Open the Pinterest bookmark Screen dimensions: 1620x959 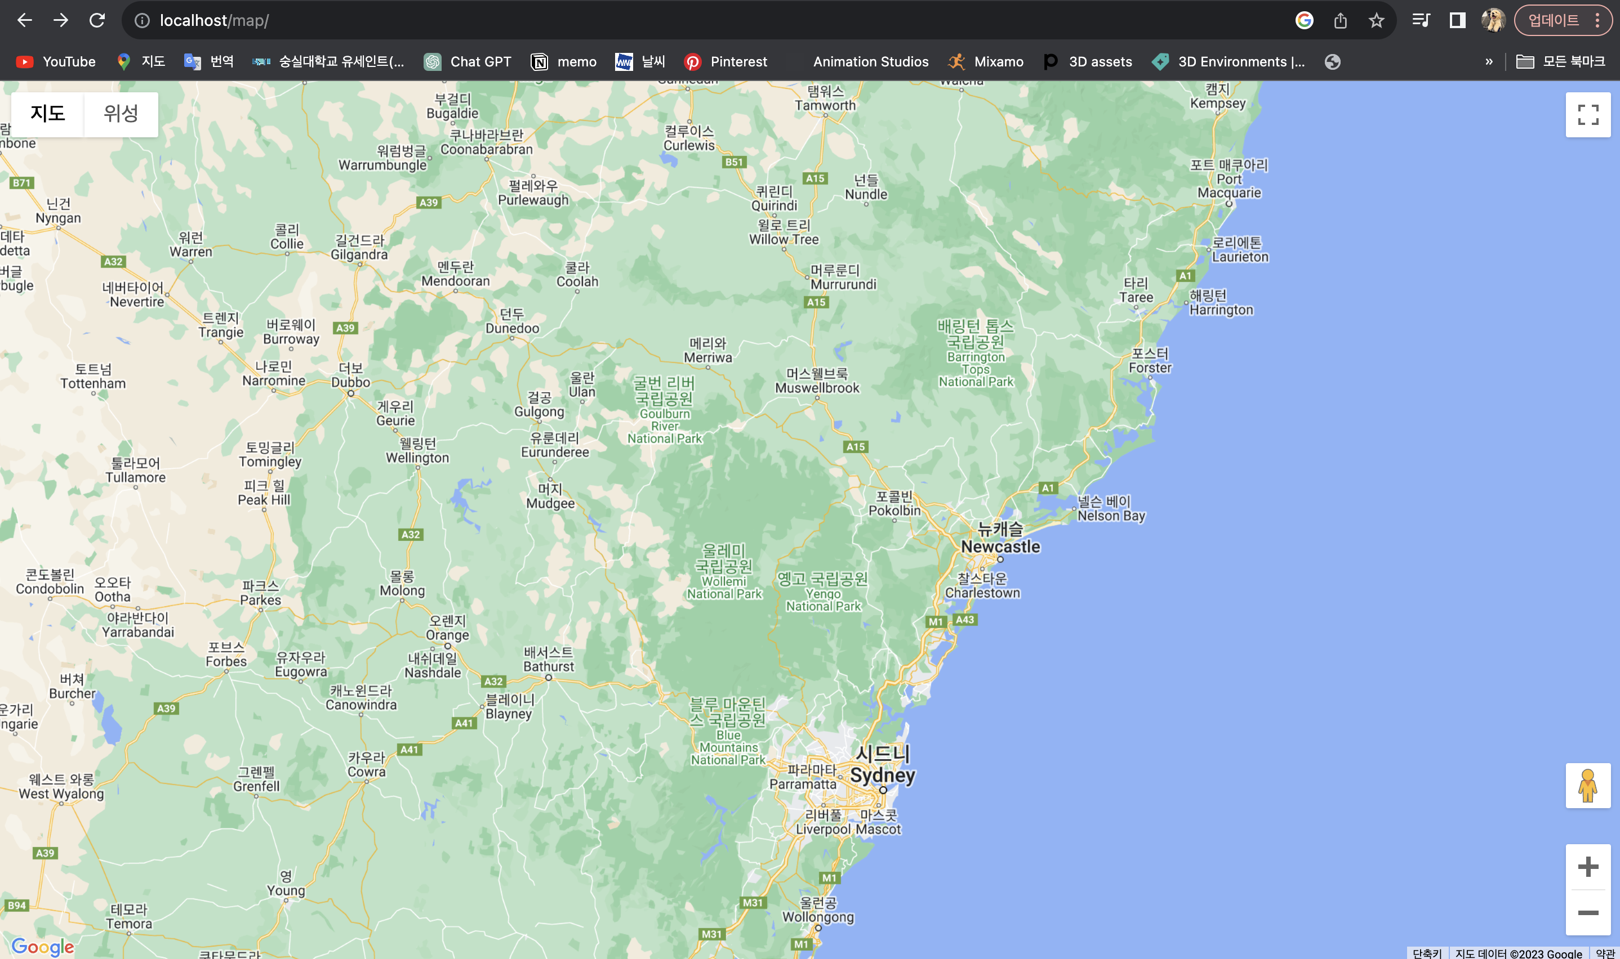[x=726, y=62]
